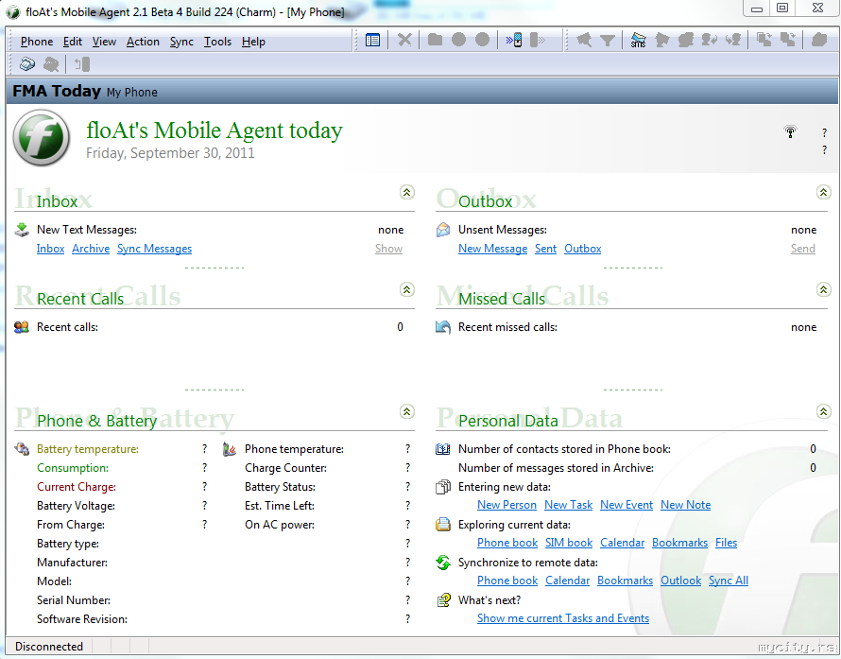
Task: Click the Unsent Messages envelope icon
Action: [443, 230]
